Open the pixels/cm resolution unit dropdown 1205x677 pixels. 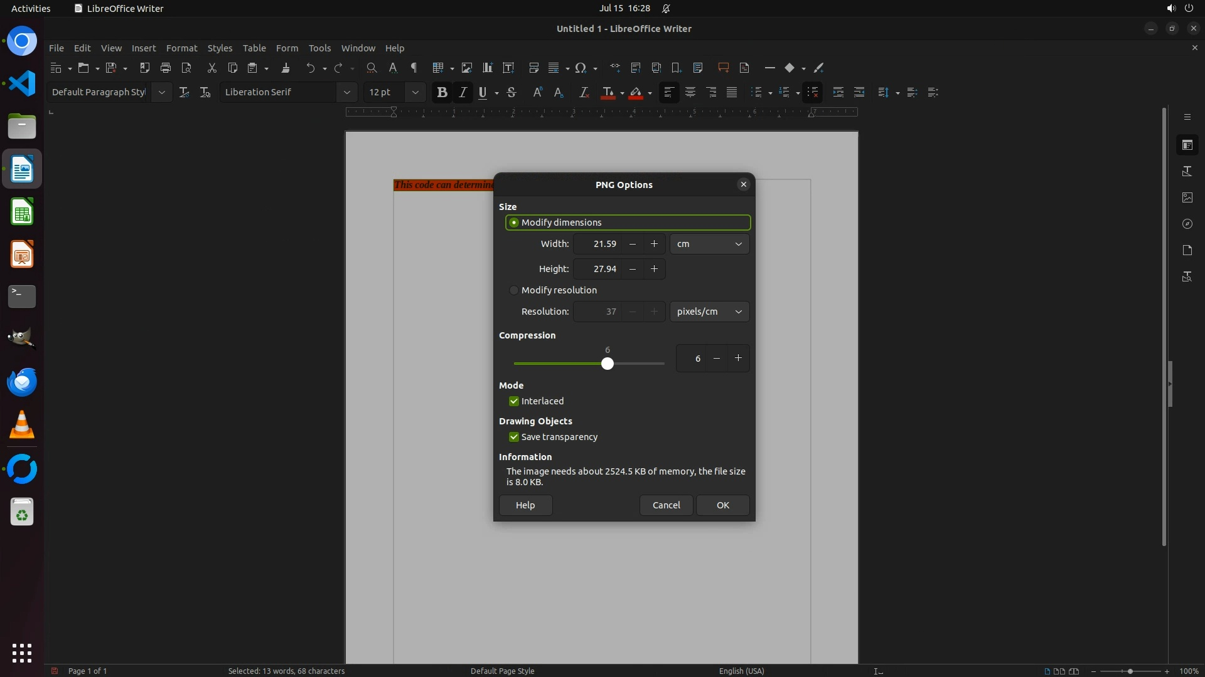point(709,312)
